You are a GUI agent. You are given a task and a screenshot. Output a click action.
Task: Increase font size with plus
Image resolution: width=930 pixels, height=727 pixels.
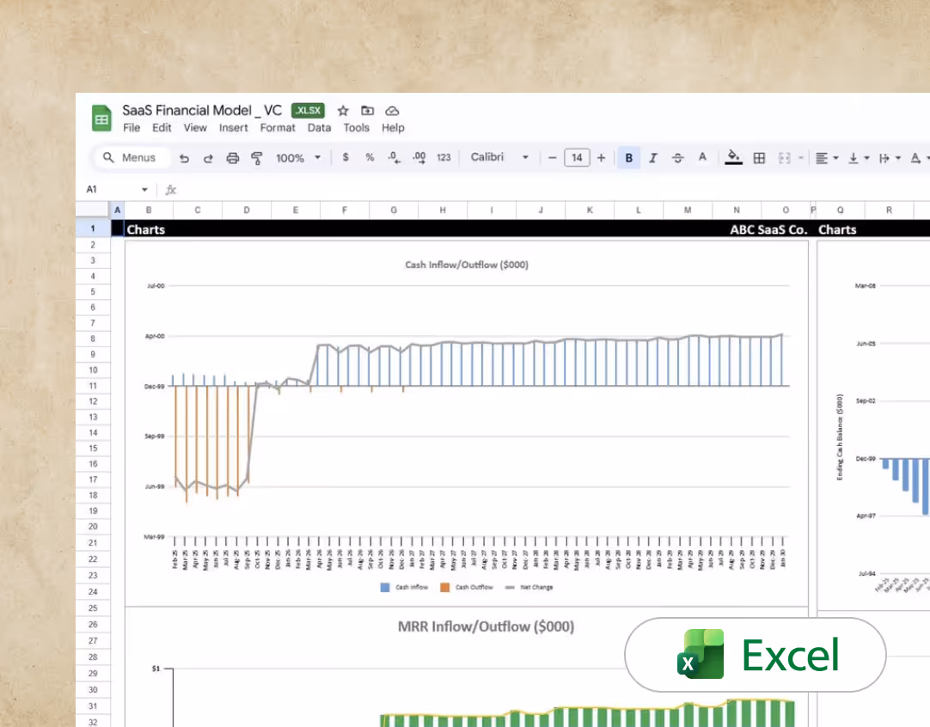(602, 158)
